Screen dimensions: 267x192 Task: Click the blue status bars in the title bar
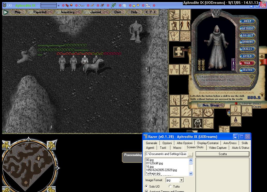[49, 5]
